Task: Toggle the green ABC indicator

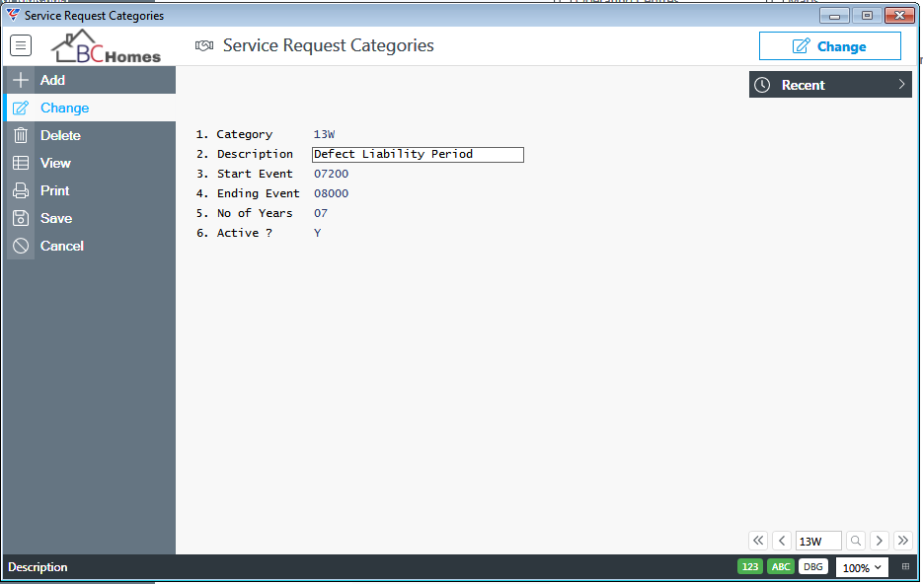Action: coord(781,567)
